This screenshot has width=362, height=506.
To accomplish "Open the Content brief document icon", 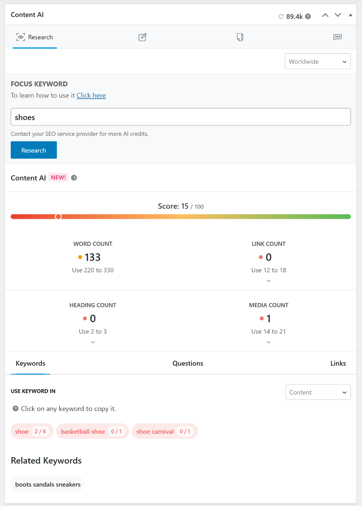I will (240, 37).
